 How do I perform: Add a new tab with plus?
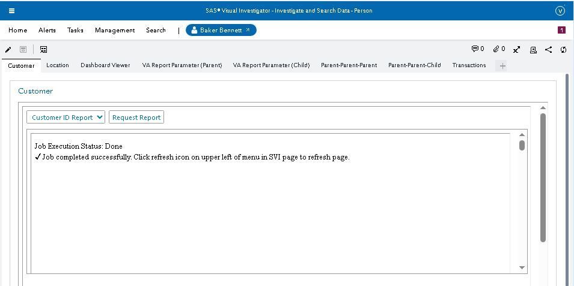(502, 66)
